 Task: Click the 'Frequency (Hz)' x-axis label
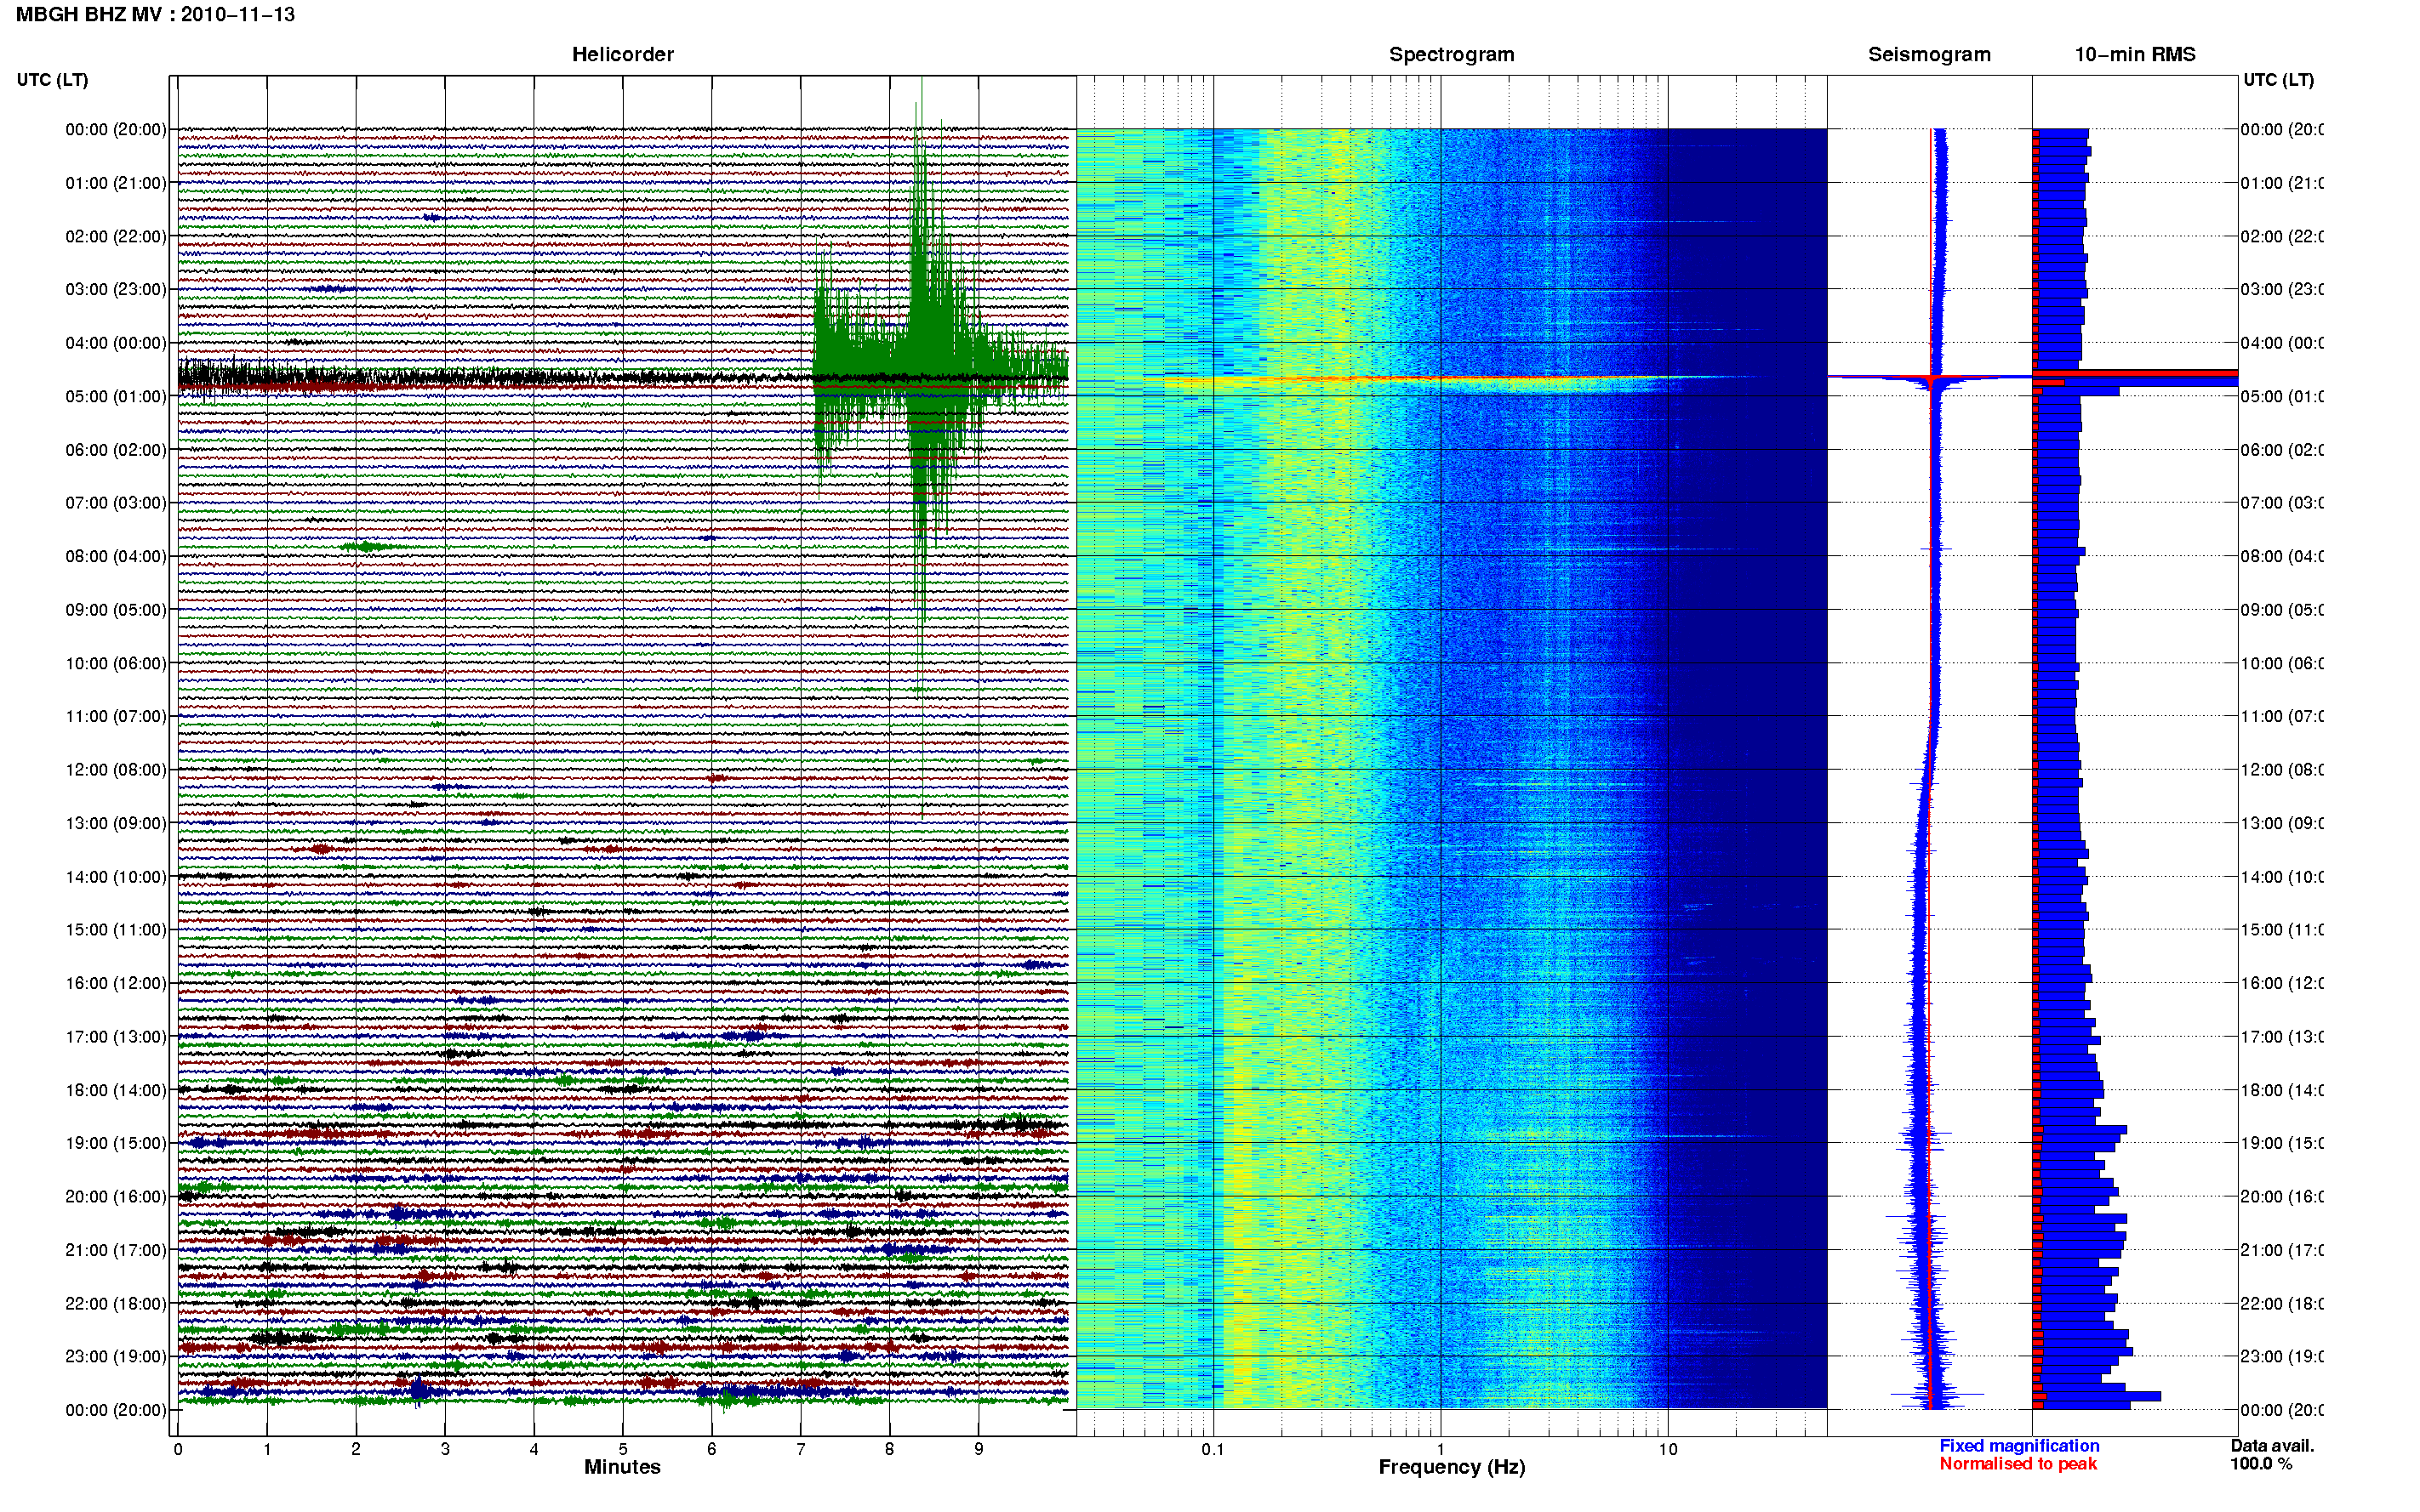(1452, 1467)
